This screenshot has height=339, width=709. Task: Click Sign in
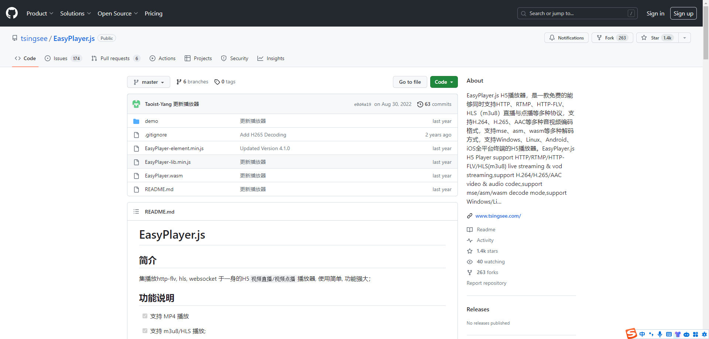pos(655,13)
